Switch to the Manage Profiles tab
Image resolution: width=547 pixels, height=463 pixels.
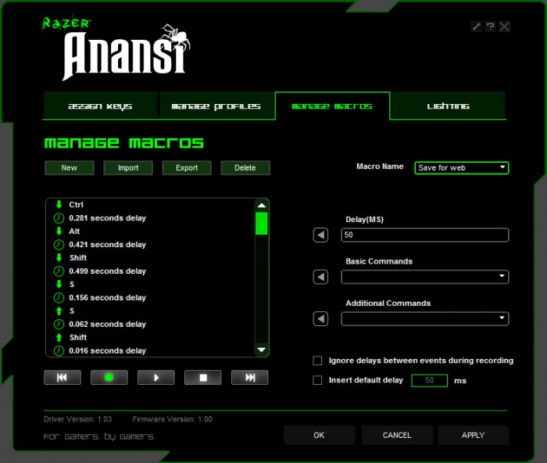click(x=216, y=106)
